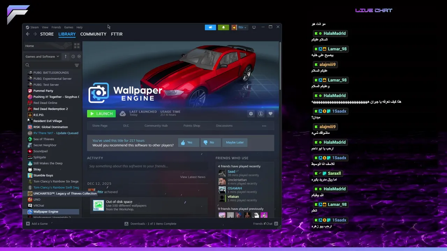Viewport: 447px width, 251px height.
Task: Select PUBG: BATTLEGROUNDS in the library
Action: [x=51, y=73]
